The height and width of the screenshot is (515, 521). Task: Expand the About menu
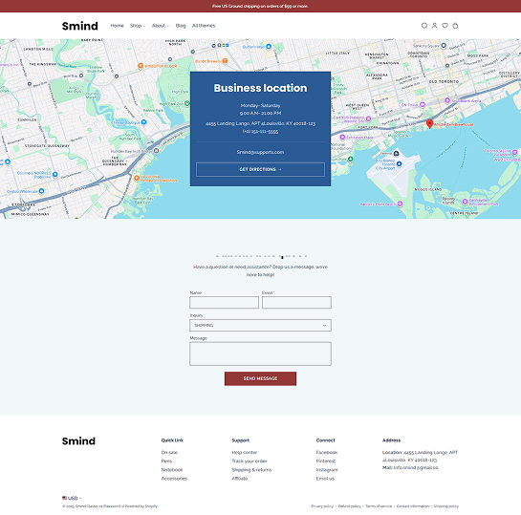pos(161,26)
